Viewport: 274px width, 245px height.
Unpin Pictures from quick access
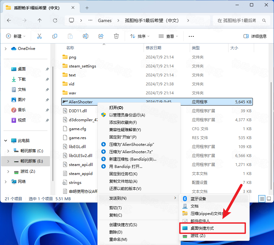(47, 100)
